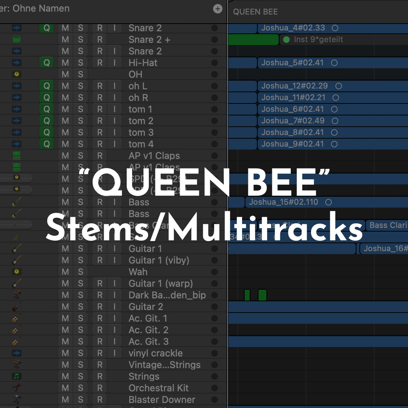Click the waveform icon on vinyl crackle track
Image resolution: width=408 pixels, height=408 pixels.
(17, 353)
